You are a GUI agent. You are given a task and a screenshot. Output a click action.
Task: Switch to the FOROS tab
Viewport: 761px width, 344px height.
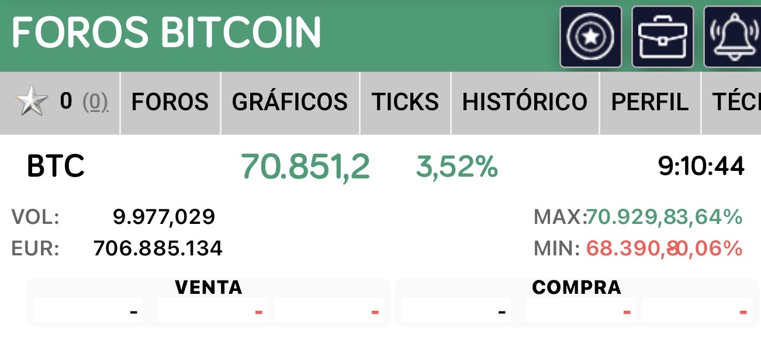(x=170, y=103)
